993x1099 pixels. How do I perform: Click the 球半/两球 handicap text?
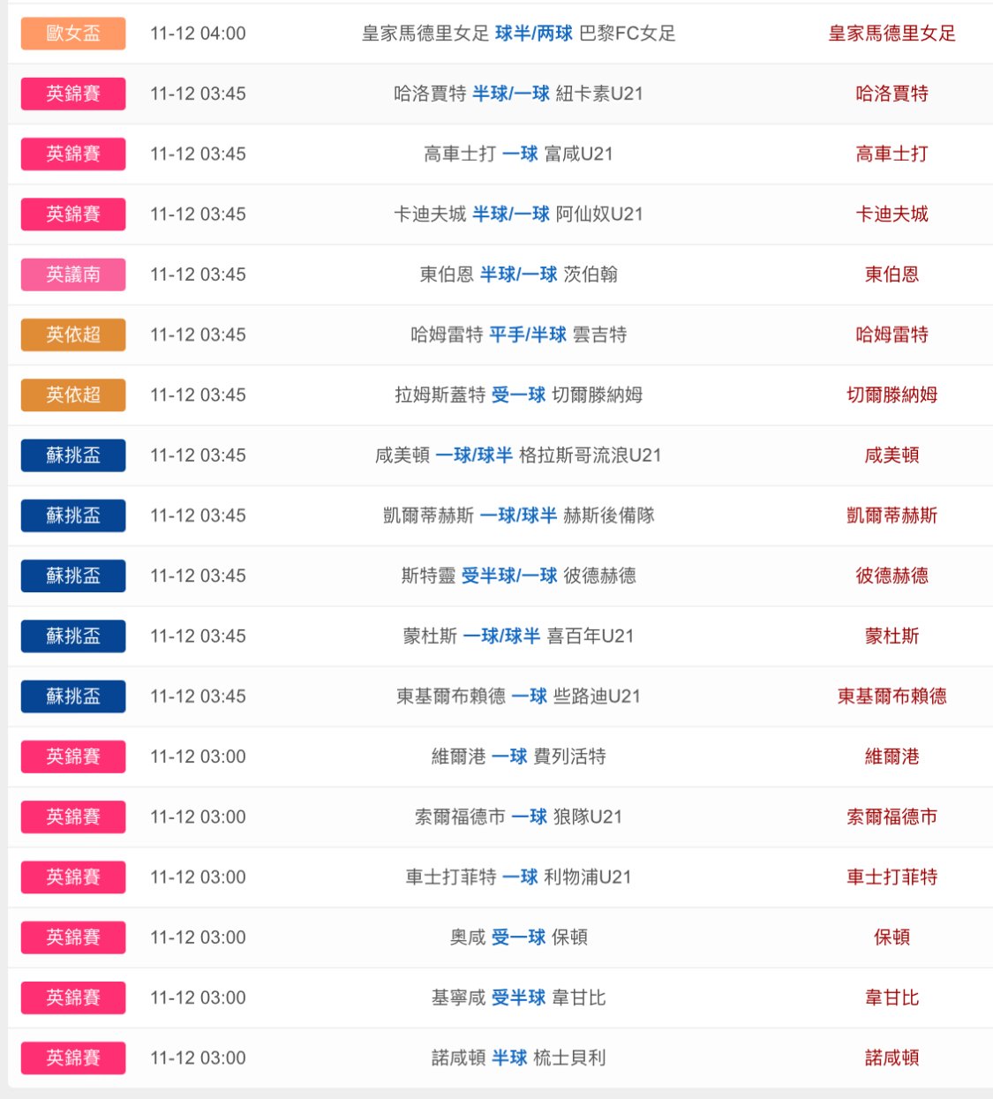click(534, 34)
